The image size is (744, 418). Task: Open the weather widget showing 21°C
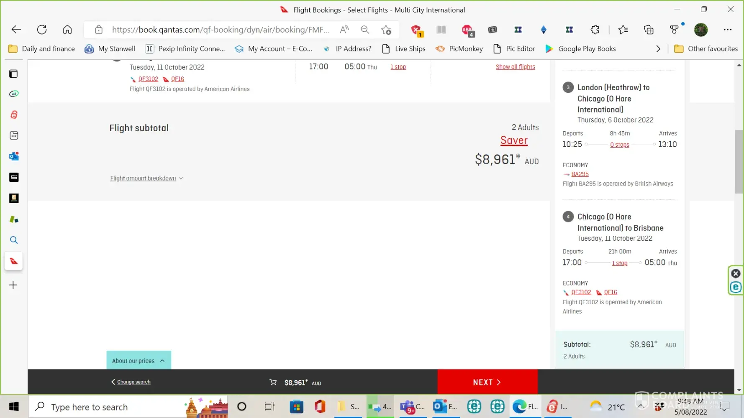[608, 407]
